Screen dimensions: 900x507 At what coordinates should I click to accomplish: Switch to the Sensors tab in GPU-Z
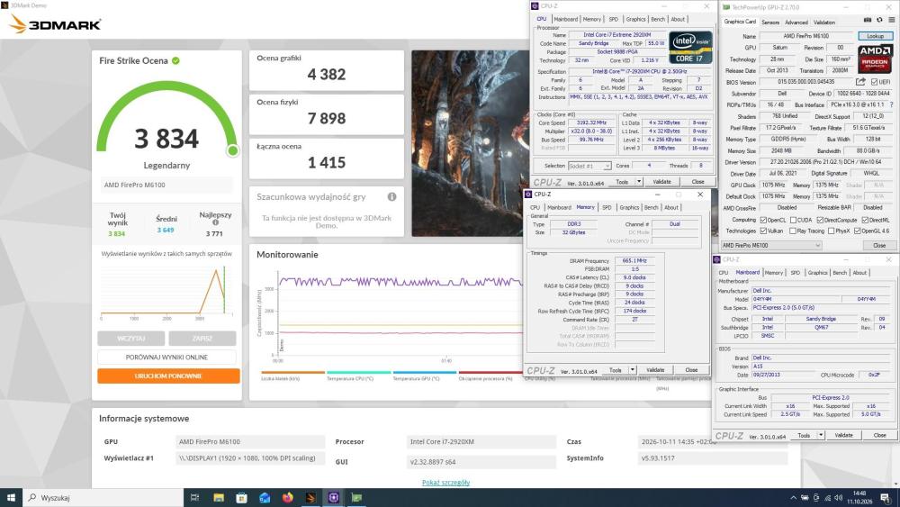770,23
